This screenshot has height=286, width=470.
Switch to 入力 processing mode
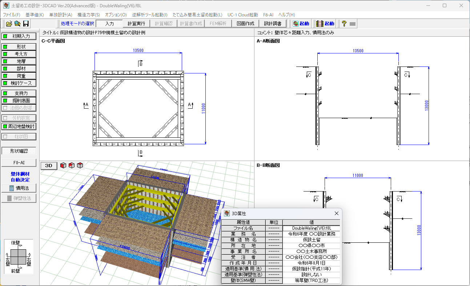pos(109,24)
